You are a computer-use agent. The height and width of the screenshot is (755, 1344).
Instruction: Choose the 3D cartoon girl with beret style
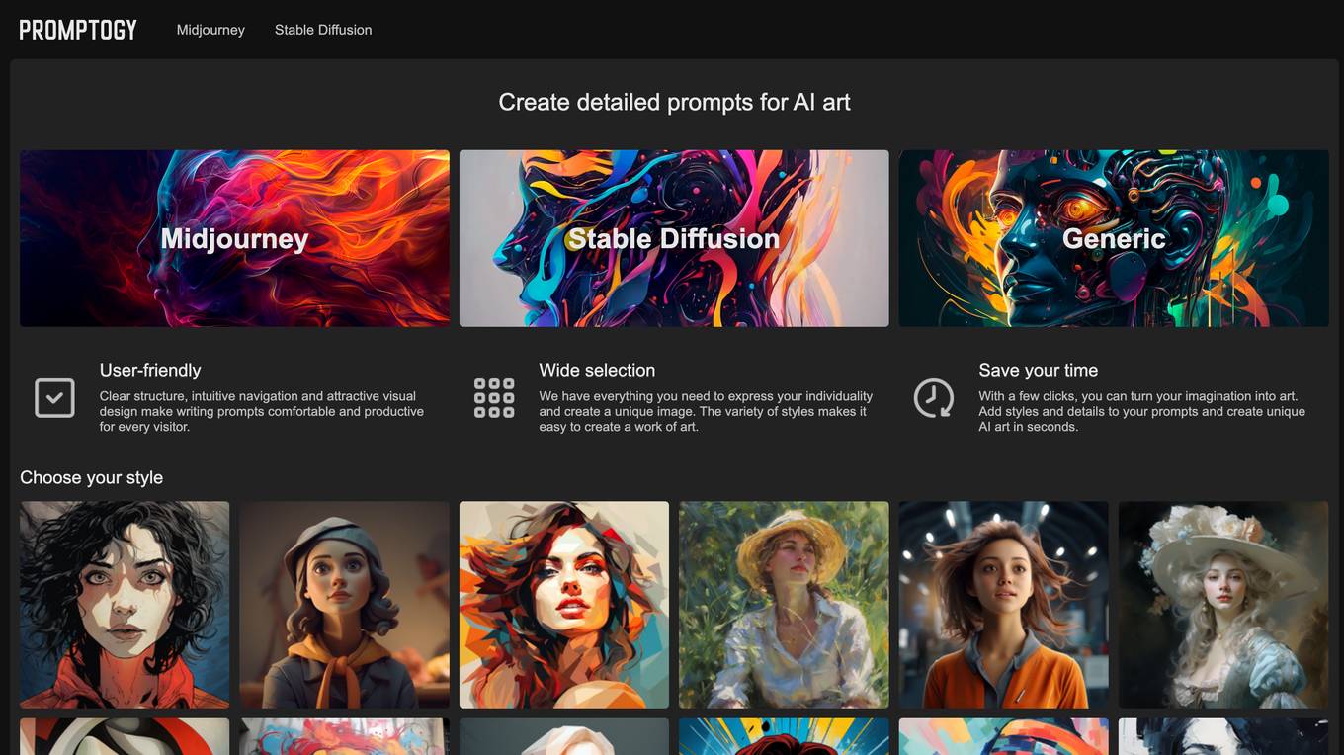[344, 605]
